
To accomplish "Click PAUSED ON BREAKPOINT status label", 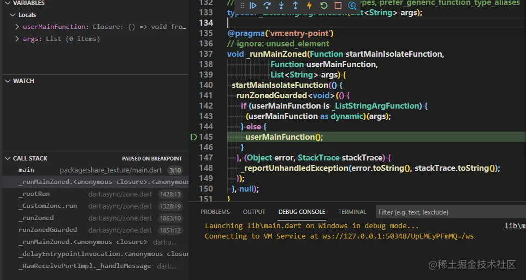I will click(152, 159).
